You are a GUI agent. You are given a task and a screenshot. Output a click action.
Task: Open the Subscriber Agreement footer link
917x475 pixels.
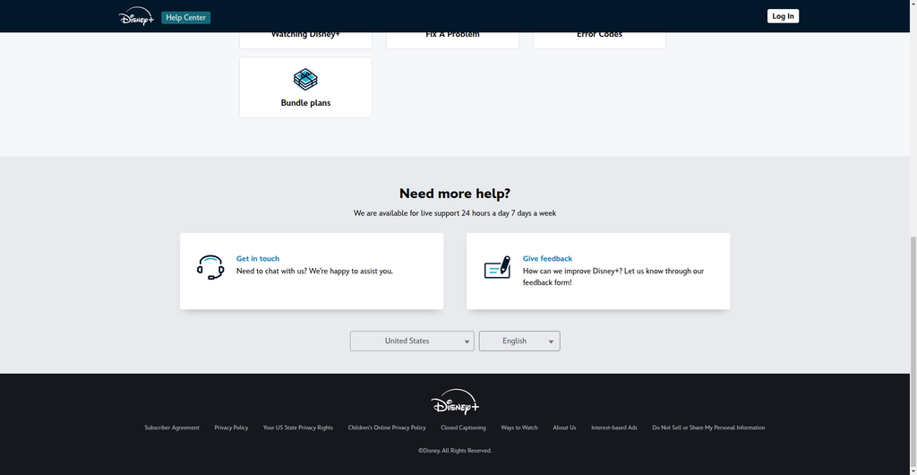coord(172,427)
